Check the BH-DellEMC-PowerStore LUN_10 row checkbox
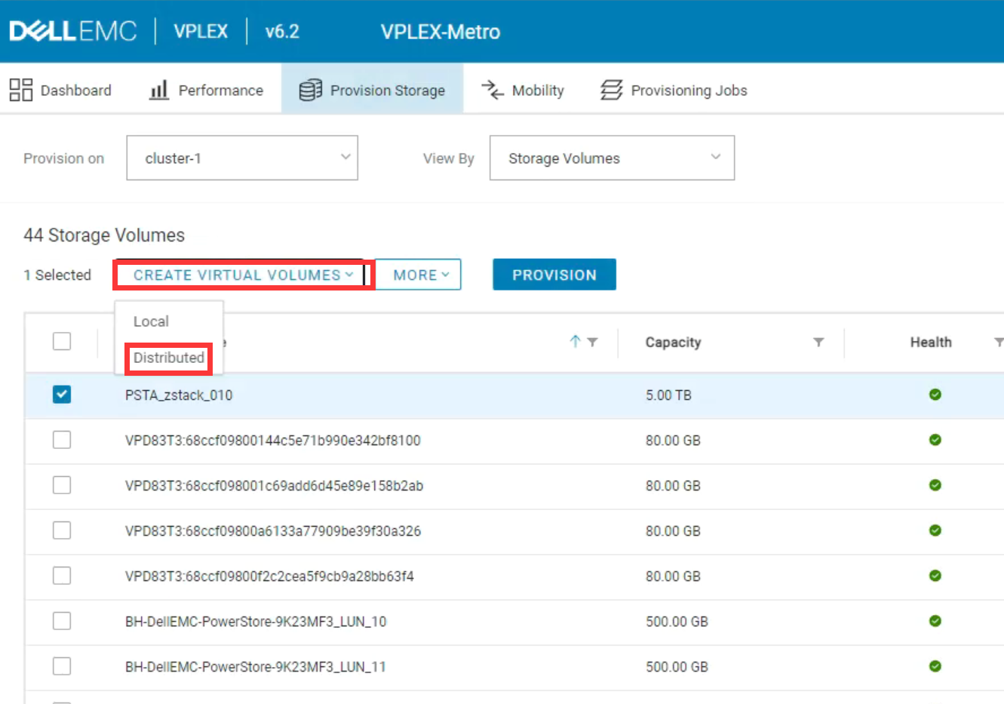The image size is (1004, 704). (62, 621)
